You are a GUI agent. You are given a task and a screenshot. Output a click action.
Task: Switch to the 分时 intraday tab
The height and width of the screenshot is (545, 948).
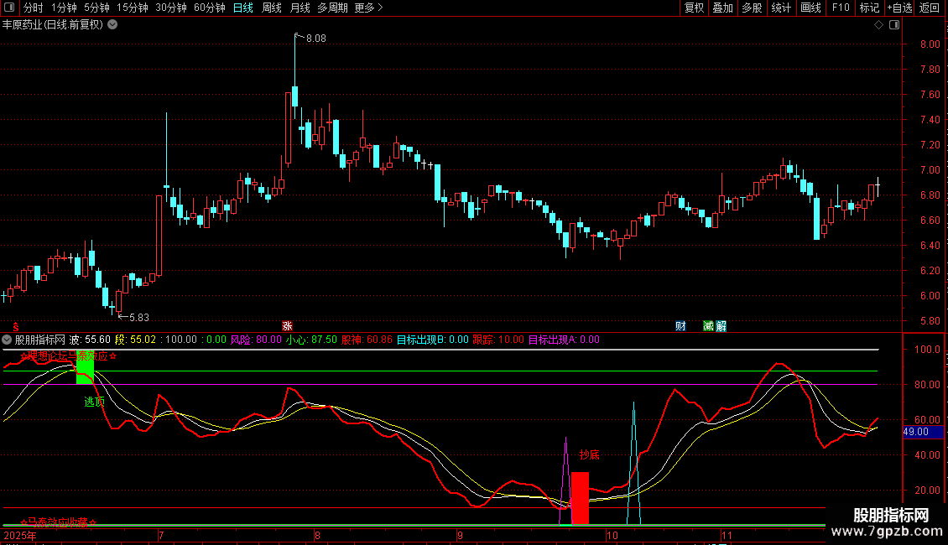pyautogui.click(x=33, y=8)
